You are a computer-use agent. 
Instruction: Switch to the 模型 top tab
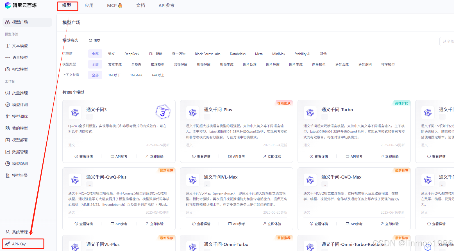pyautogui.click(x=67, y=5)
